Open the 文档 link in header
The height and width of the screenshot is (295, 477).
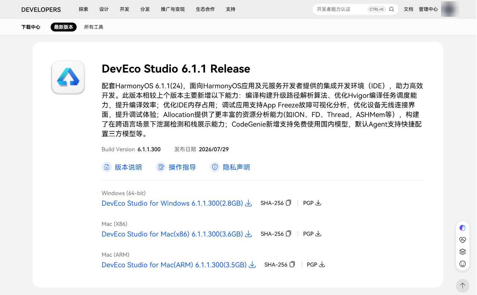pyautogui.click(x=409, y=9)
